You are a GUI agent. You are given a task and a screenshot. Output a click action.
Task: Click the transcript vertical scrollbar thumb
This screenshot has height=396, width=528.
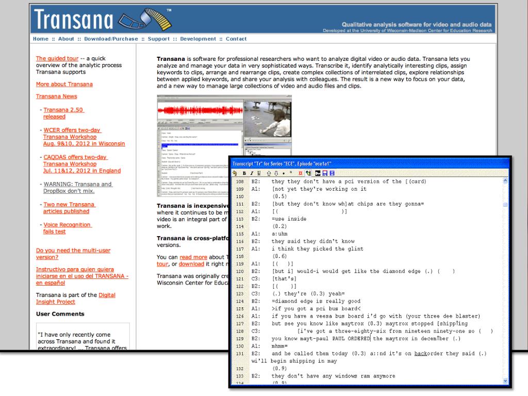505,204
